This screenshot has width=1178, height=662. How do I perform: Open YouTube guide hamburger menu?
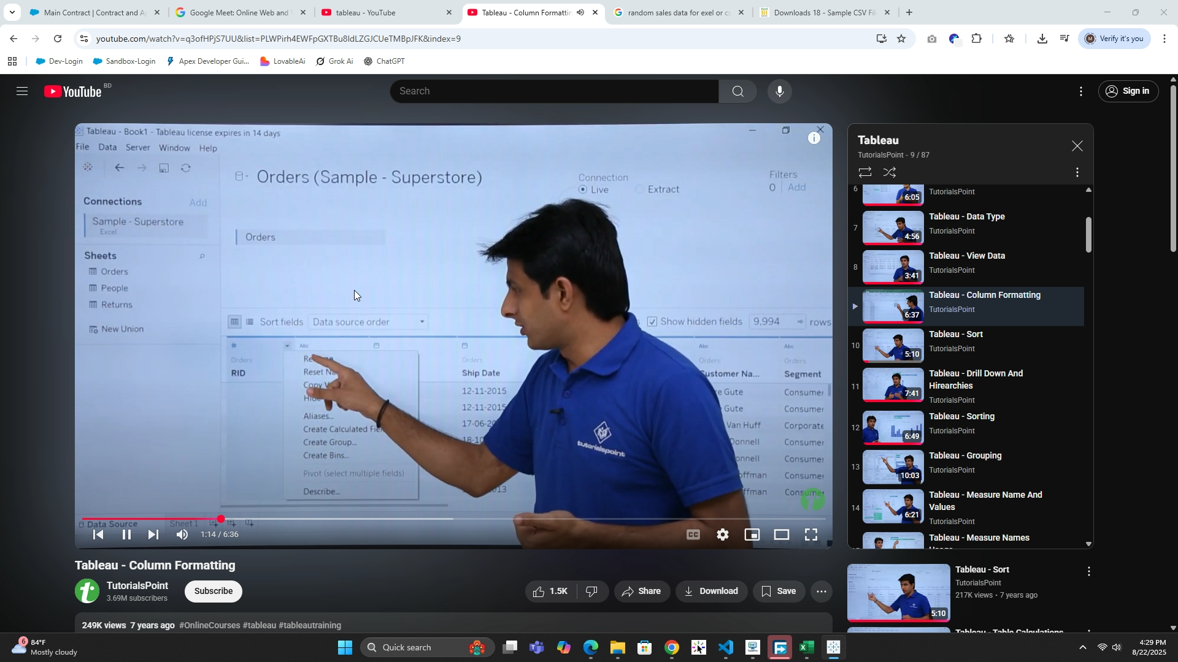[22, 91]
